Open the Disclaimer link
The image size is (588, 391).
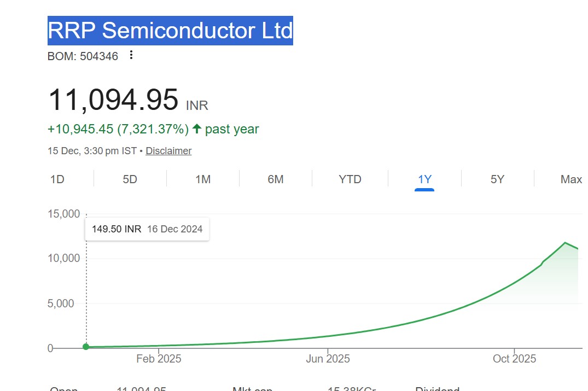(x=168, y=150)
